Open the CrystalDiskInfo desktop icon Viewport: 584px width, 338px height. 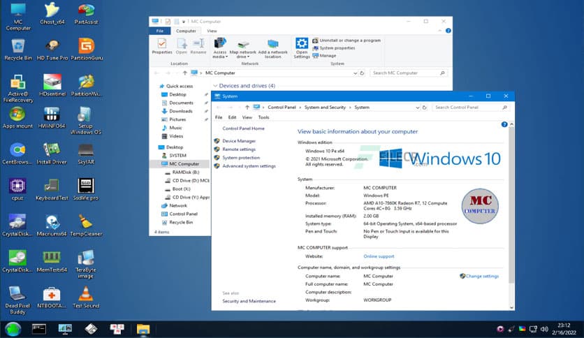(x=17, y=223)
